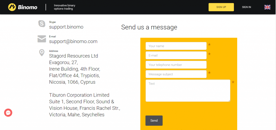Open the SIGN IN link

(246, 7)
